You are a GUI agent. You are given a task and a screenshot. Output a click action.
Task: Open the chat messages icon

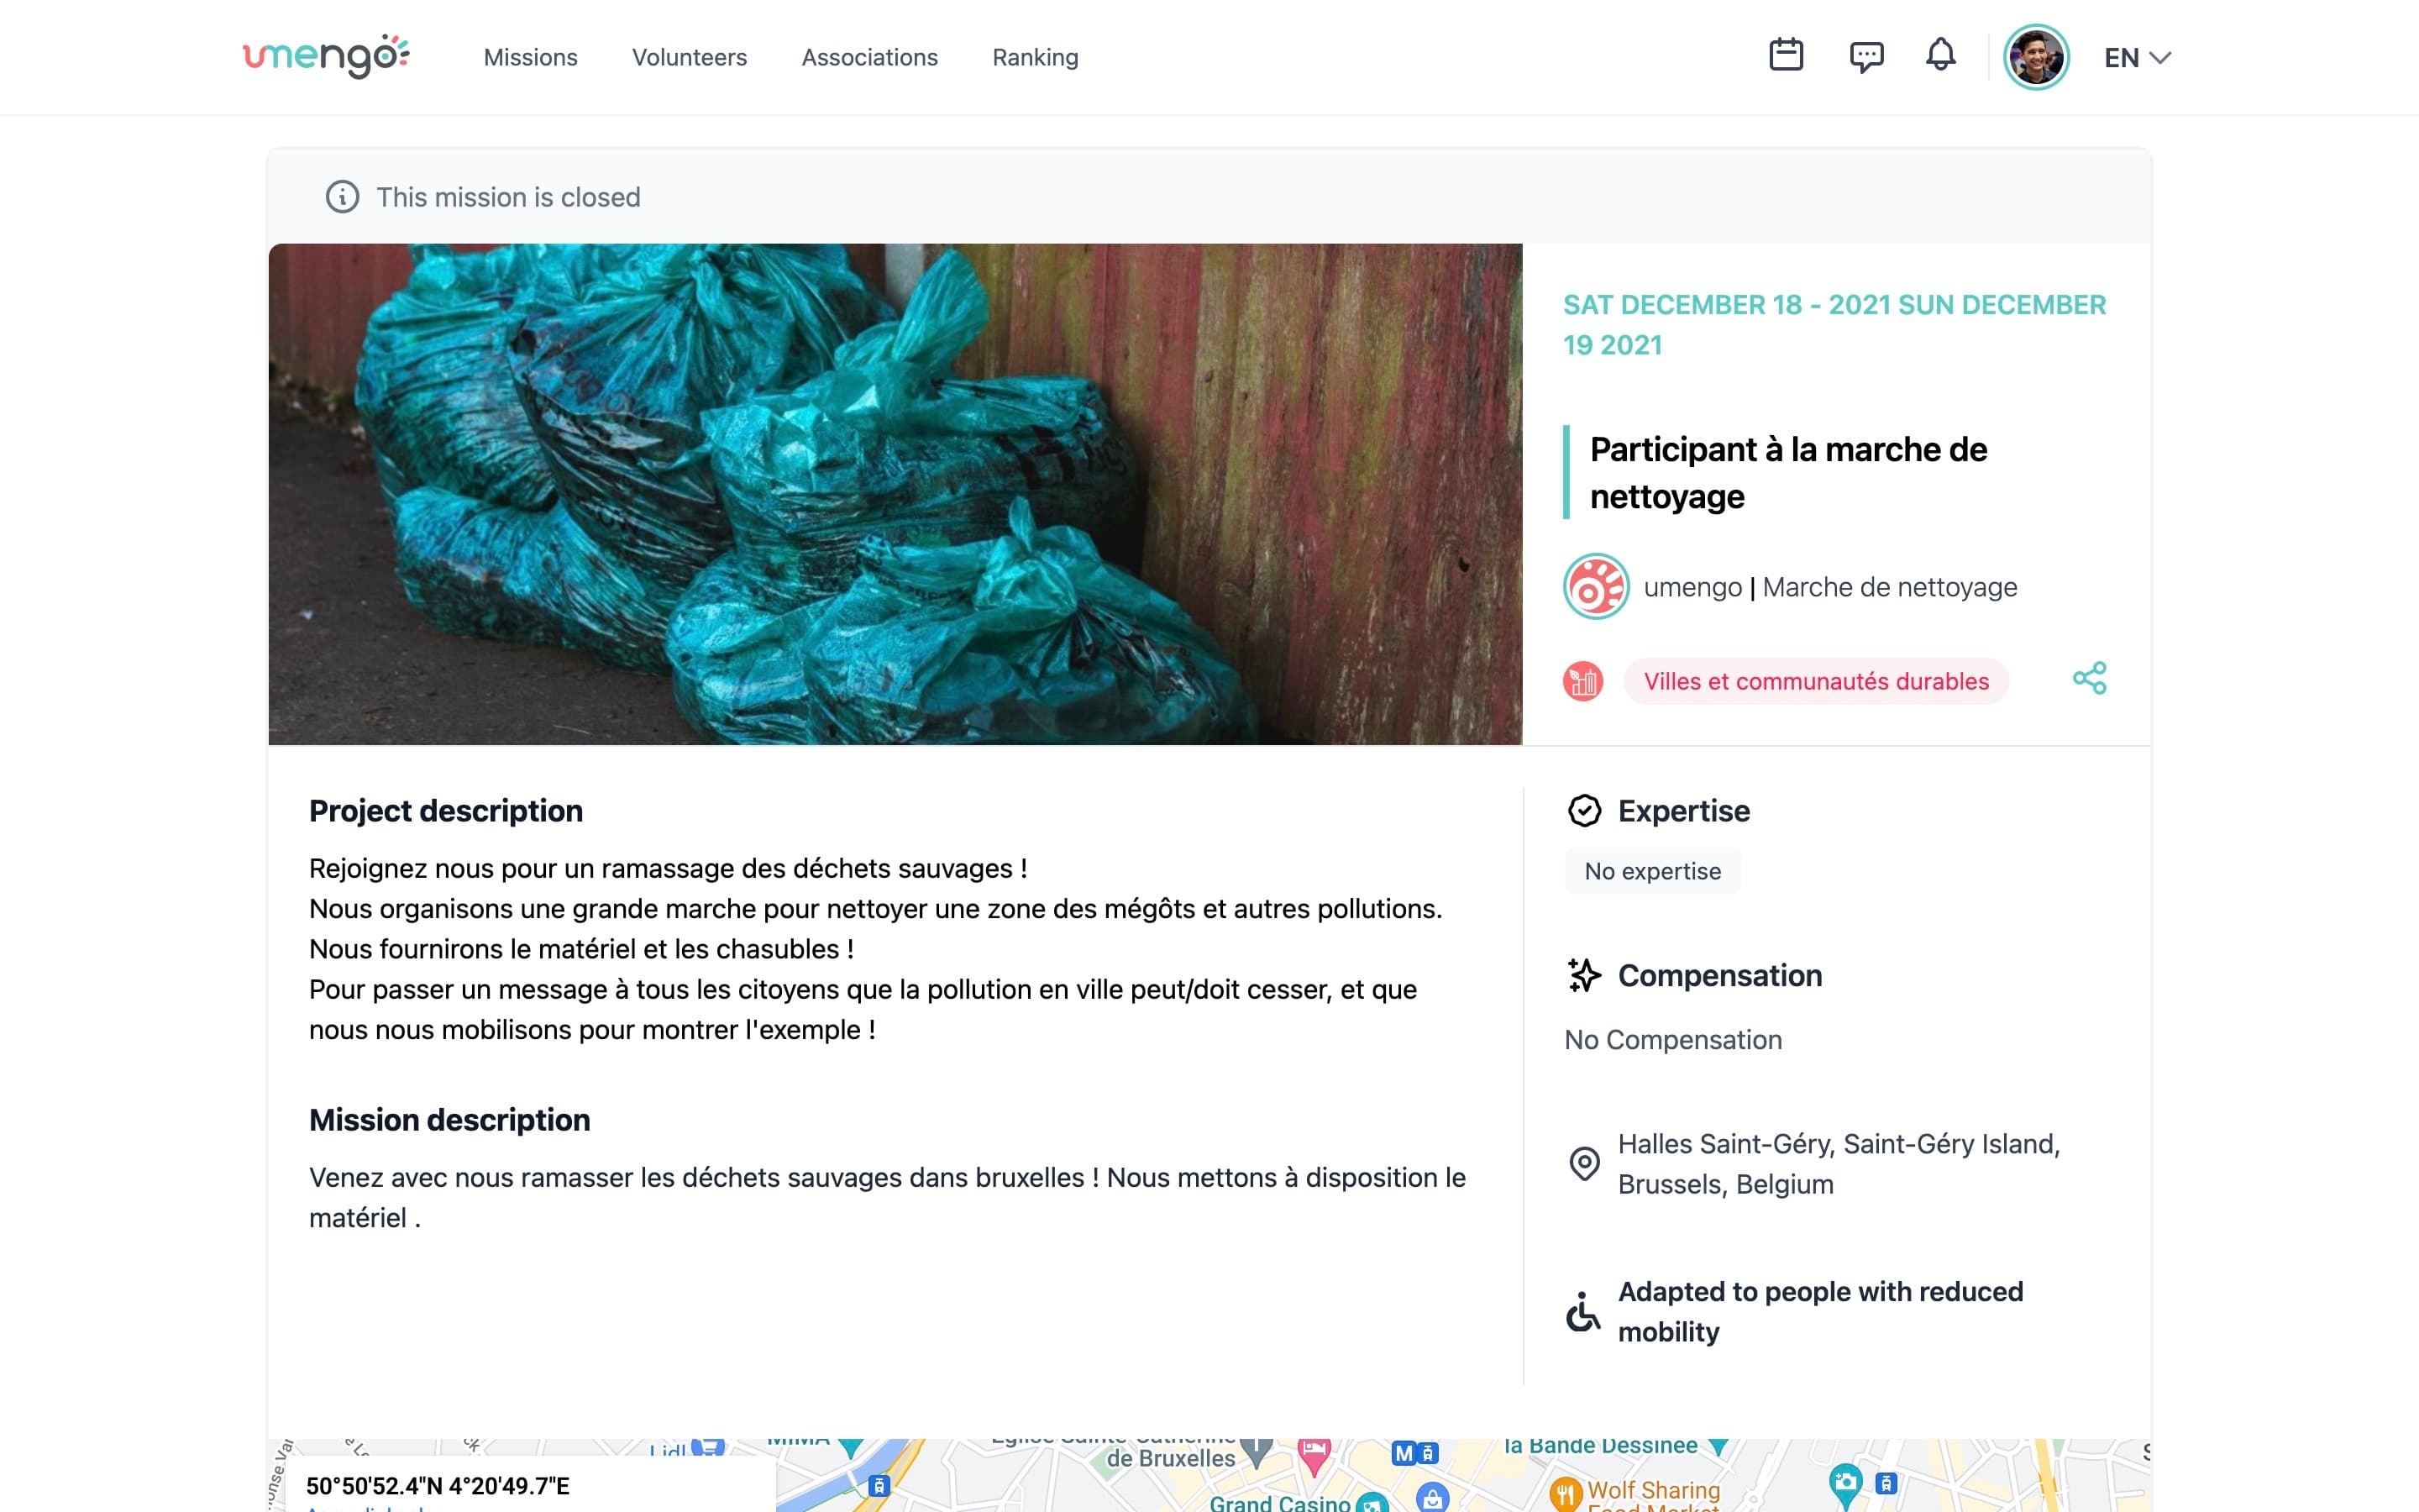pyautogui.click(x=1866, y=57)
